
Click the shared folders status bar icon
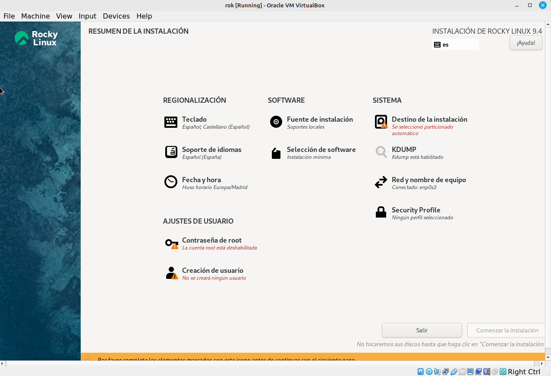pos(462,372)
